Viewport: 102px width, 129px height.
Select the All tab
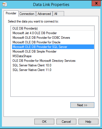(x=58, y=14)
